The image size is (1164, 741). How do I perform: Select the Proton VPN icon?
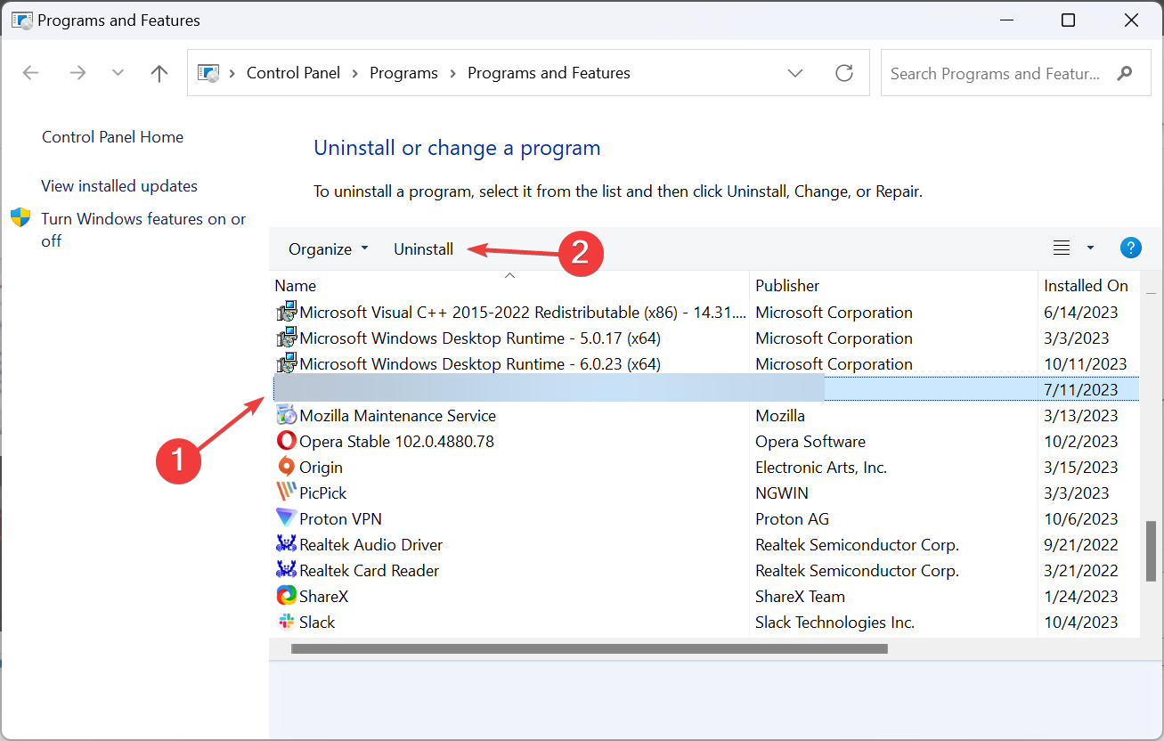tap(286, 519)
